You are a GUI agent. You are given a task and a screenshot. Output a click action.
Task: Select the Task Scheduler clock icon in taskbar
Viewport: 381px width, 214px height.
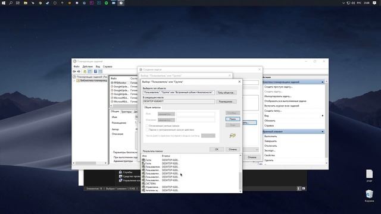click(121, 3)
